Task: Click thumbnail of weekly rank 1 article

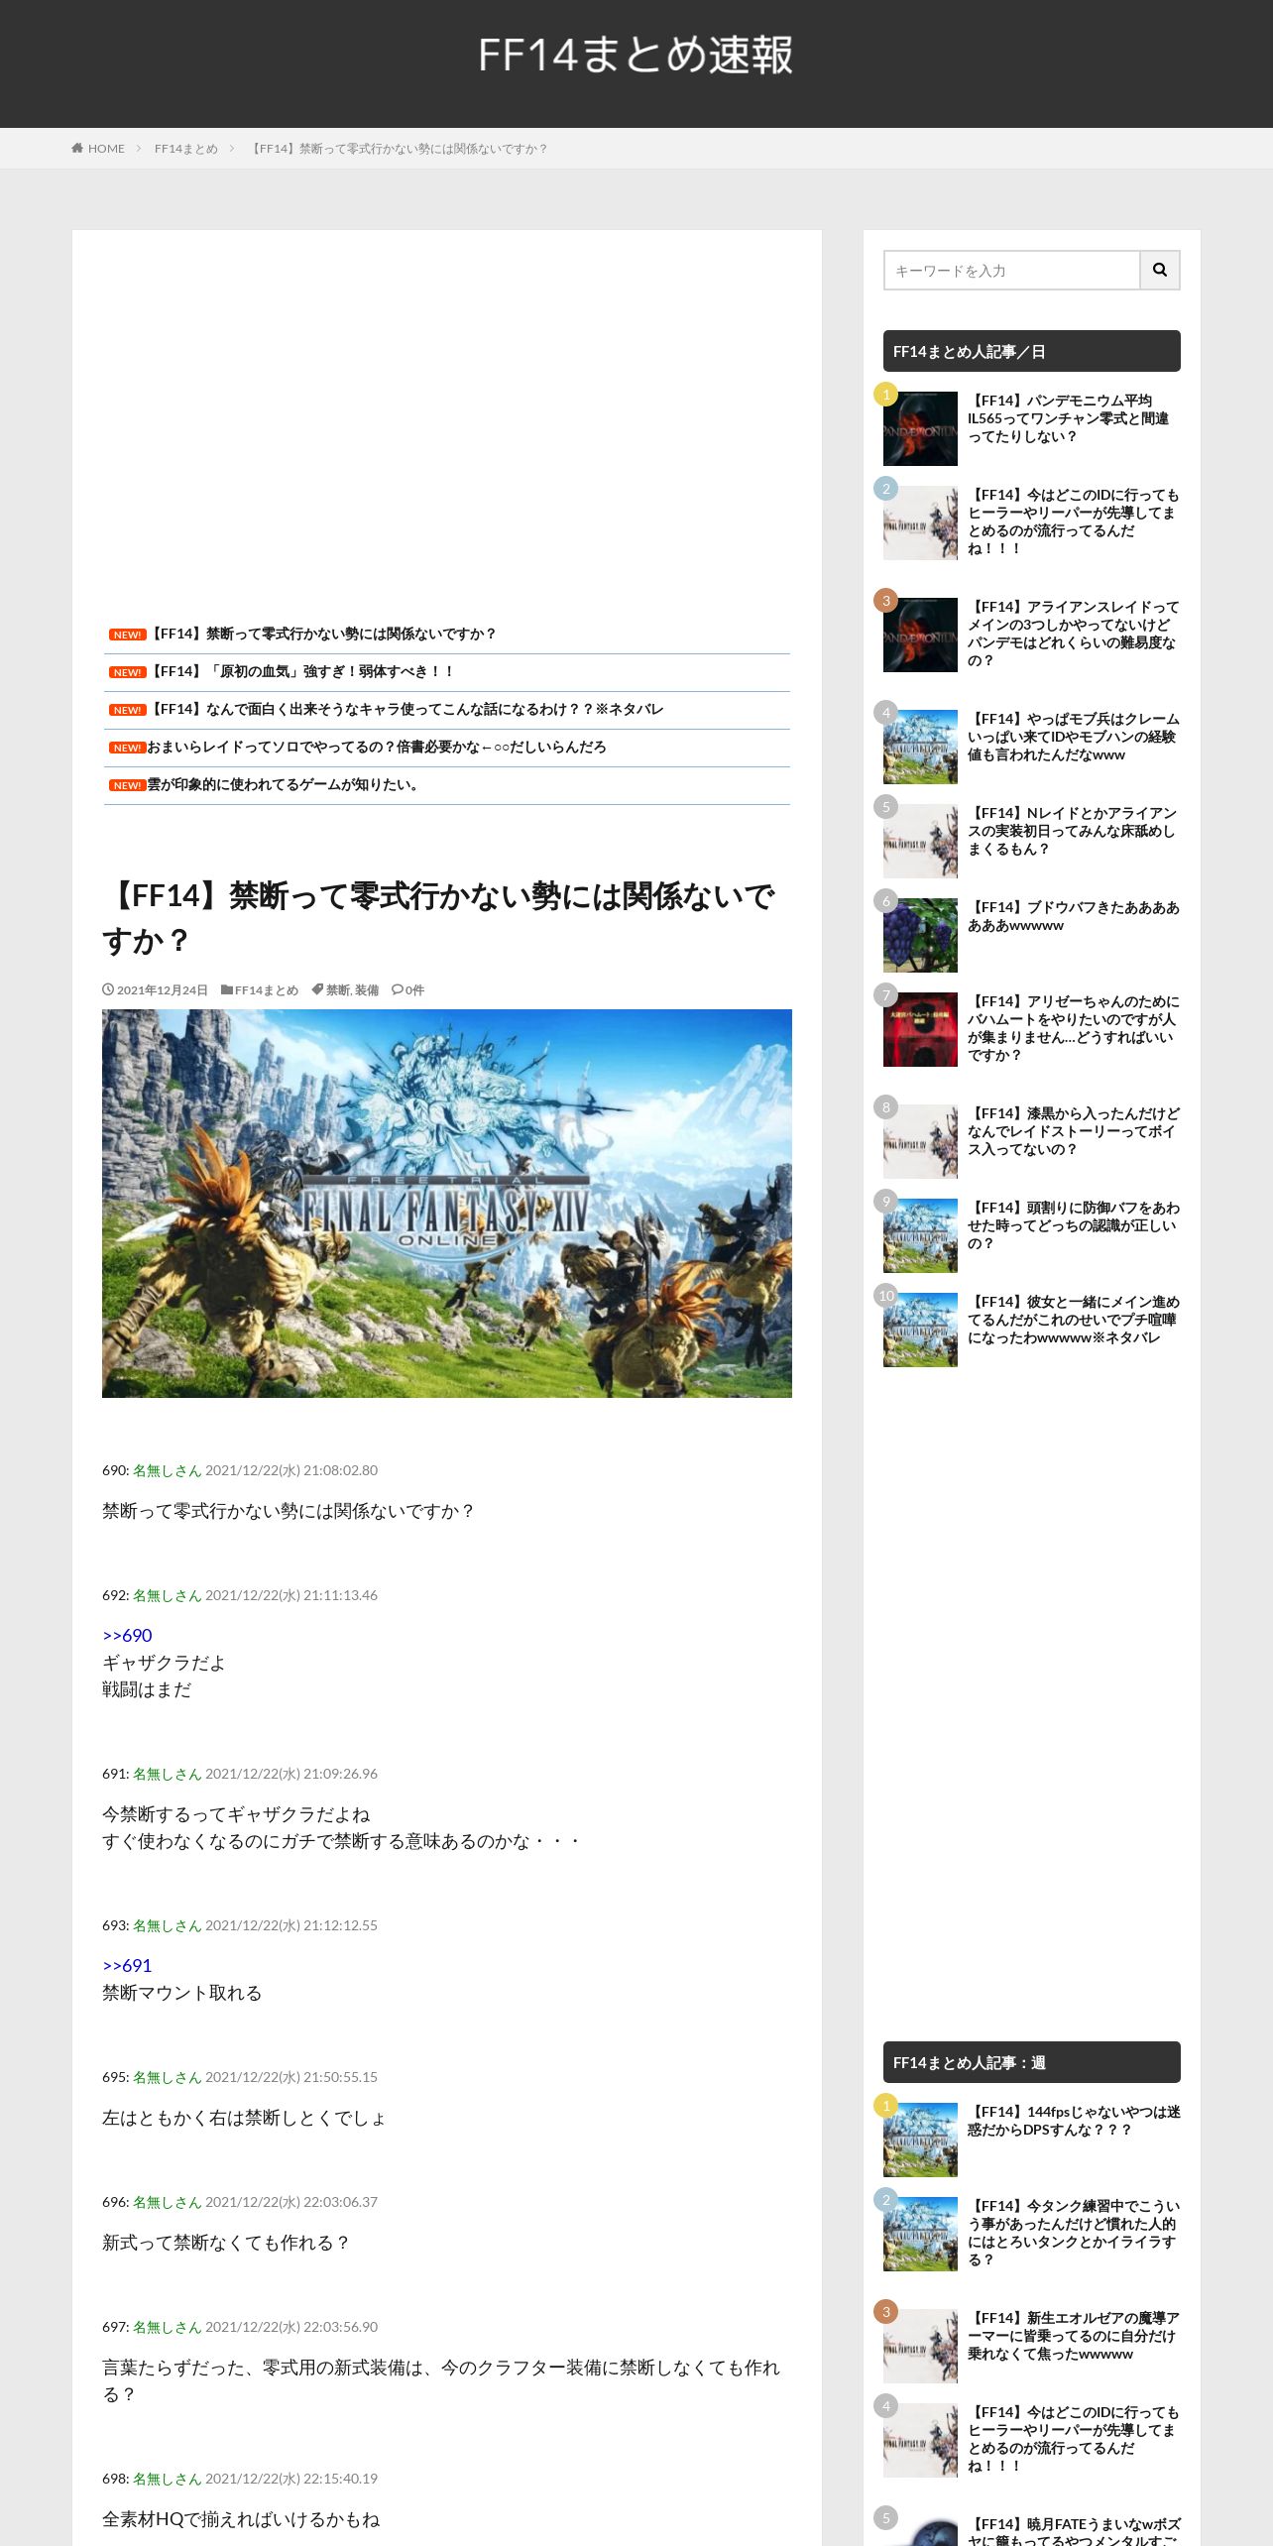Action: (920, 2140)
